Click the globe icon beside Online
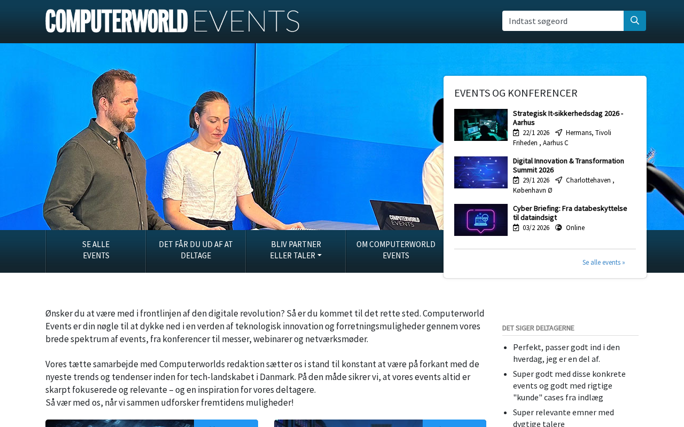 click(x=559, y=228)
